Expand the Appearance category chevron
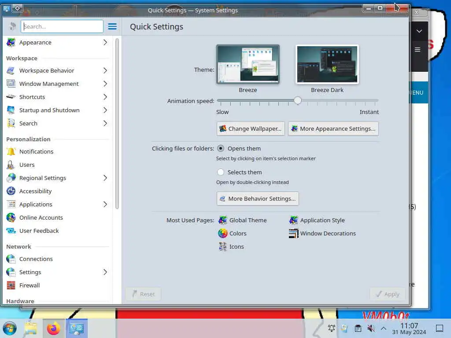The image size is (451, 338). (x=105, y=43)
